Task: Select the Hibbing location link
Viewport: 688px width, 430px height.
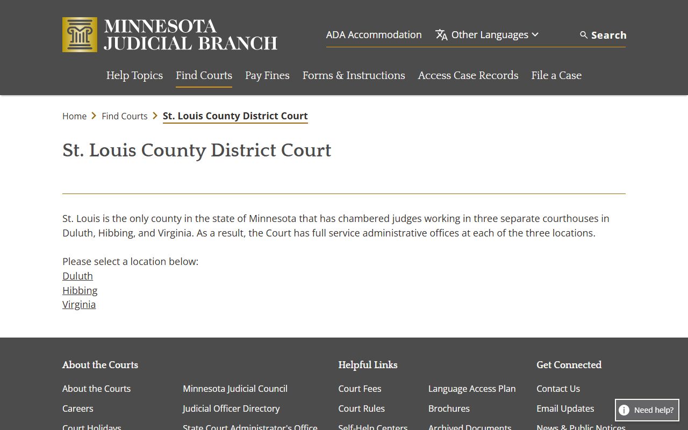Action: coord(80,290)
